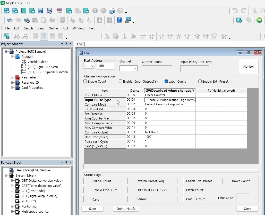Click the green shuffle arrows icon

[259, 20]
